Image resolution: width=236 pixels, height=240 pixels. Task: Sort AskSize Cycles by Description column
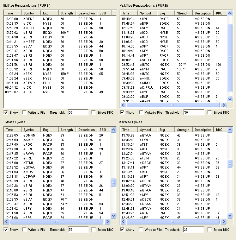point(203,130)
